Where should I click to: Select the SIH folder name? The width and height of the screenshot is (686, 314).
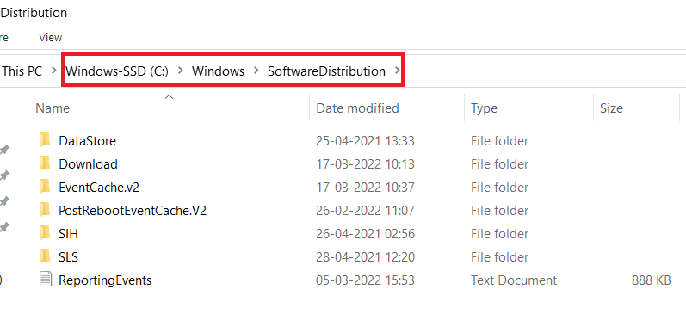click(69, 233)
